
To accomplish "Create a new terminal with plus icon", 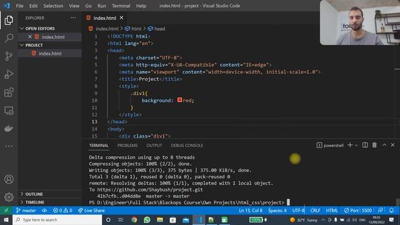I will 350,145.
